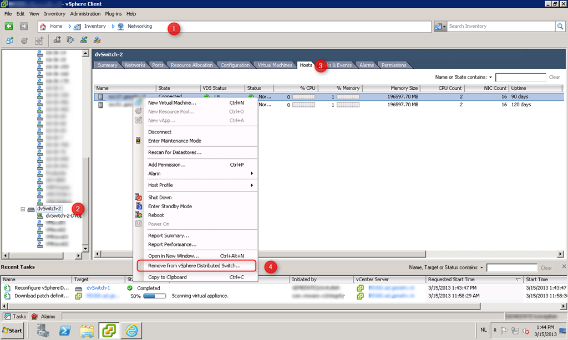Expand the Alarm submenu

coord(252,174)
